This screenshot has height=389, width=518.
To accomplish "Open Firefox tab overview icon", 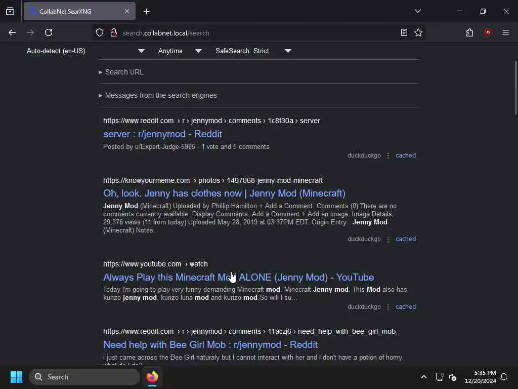I will point(10,11).
